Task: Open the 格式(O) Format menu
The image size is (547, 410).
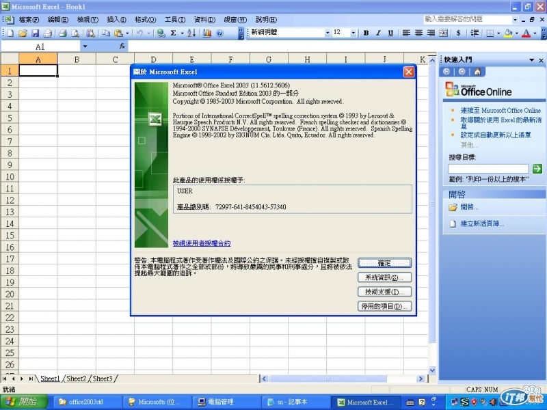Action: coord(146,20)
